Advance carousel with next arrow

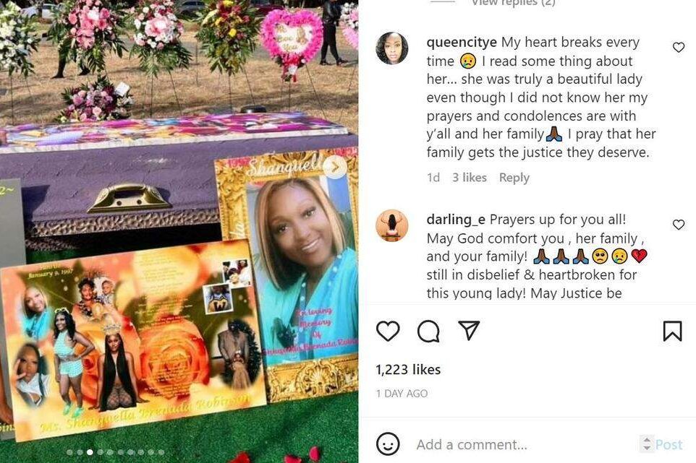(335, 167)
